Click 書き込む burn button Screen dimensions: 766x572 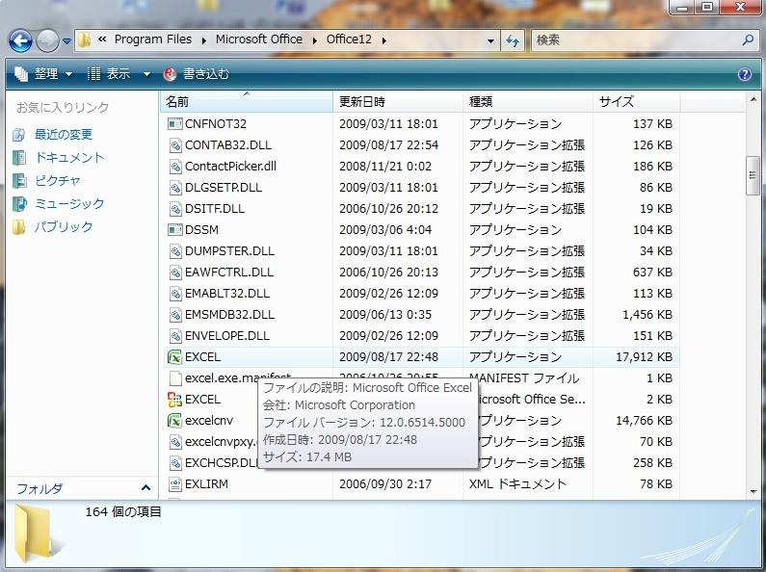[x=196, y=74]
